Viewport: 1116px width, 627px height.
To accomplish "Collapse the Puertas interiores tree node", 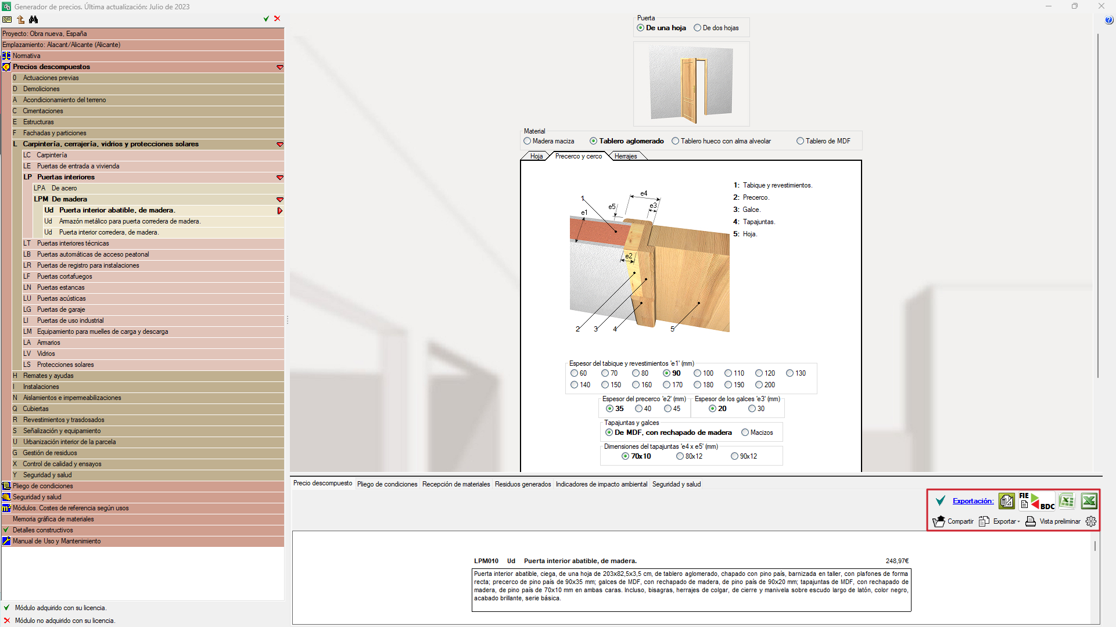I will [280, 178].
